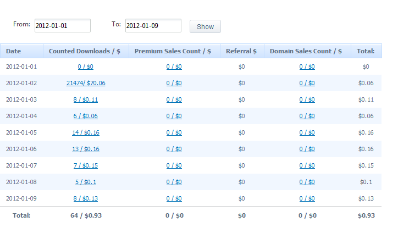Open domain sales link for 2012-01-06
Image resolution: width=398 pixels, height=233 pixels.
[307, 149]
